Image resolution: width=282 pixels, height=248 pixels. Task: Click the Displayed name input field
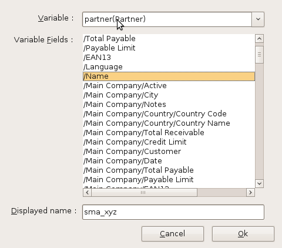(173, 212)
